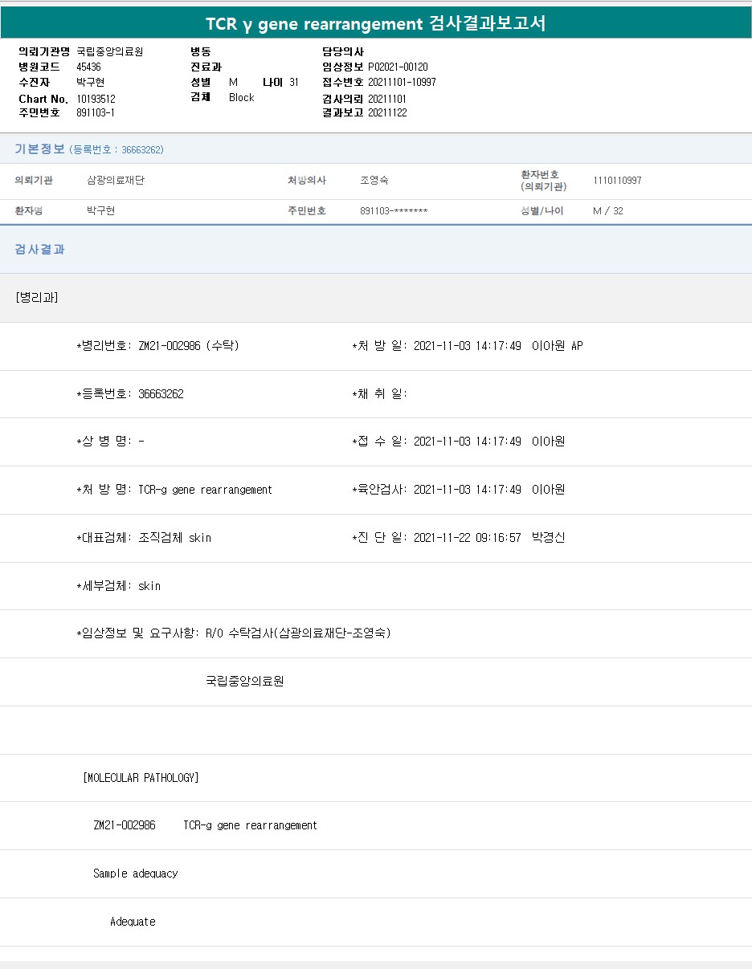Select masked resident number 891103-*******
Screen dimensions: 752x969
[x=394, y=211]
